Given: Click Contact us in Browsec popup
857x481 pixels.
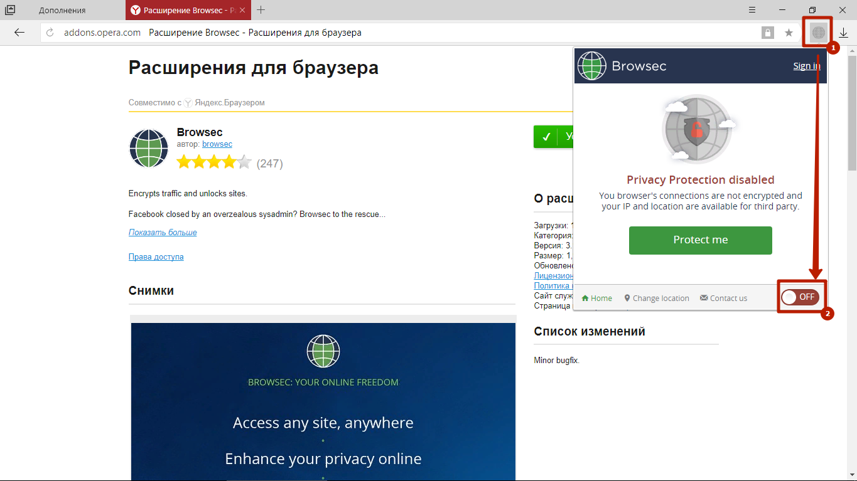Looking at the screenshot, I should coord(723,298).
